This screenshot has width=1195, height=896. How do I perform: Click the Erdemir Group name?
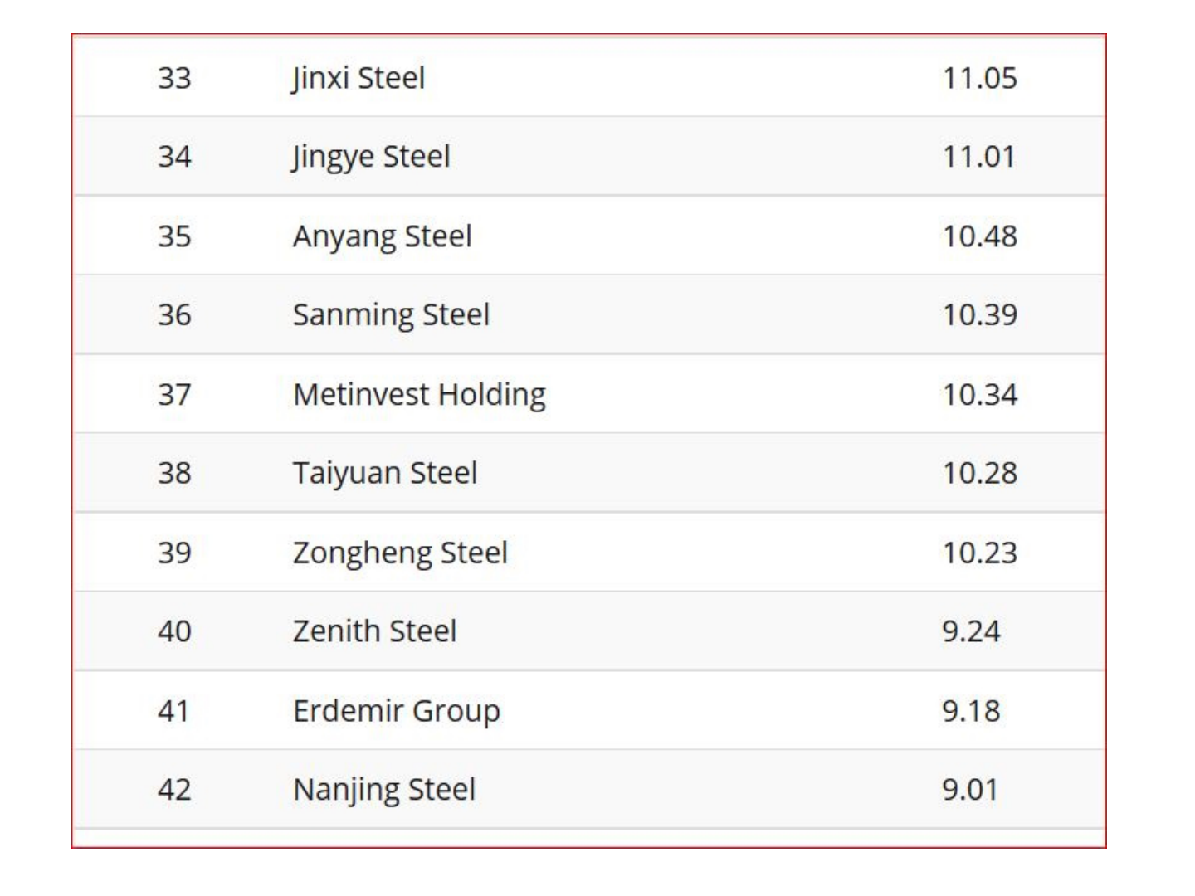[x=396, y=711]
